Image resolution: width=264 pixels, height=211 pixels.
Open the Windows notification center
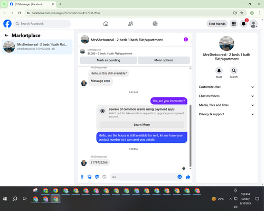(257, 199)
